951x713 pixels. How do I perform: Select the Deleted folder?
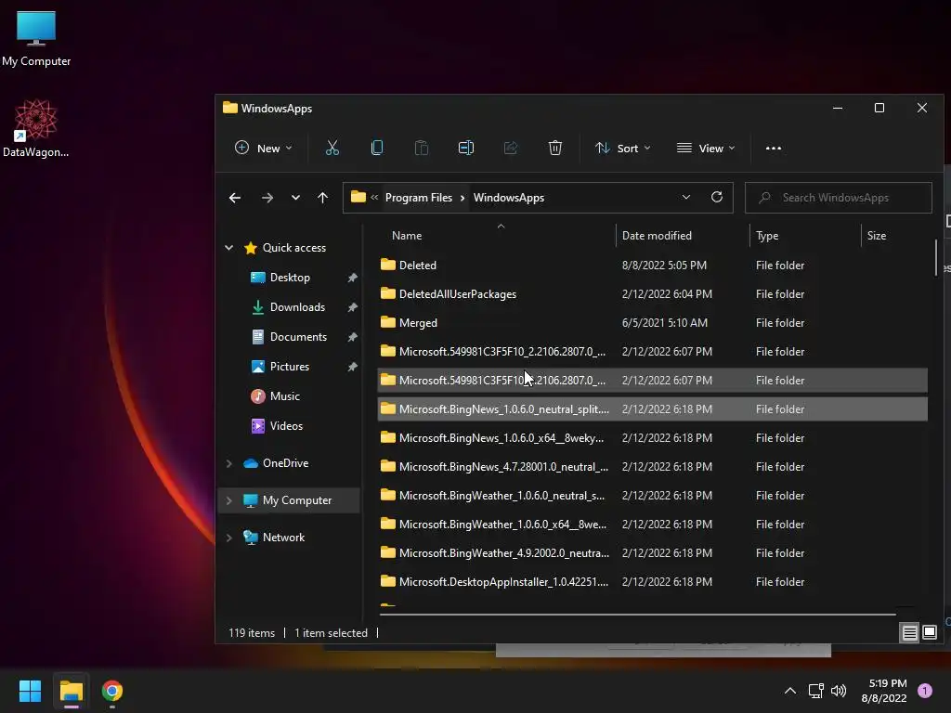(x=652, y=265)
